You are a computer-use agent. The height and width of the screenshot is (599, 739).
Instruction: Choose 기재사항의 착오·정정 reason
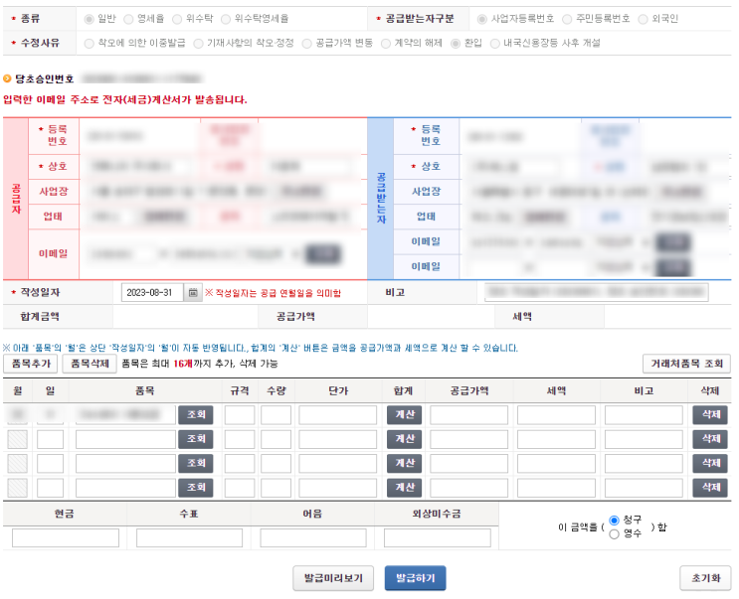click(198, 44)
